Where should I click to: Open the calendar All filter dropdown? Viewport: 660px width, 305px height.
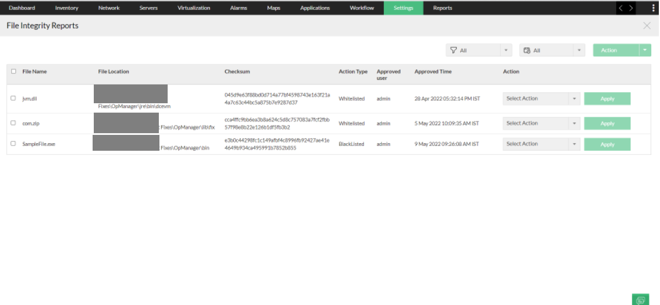[552, 50]
